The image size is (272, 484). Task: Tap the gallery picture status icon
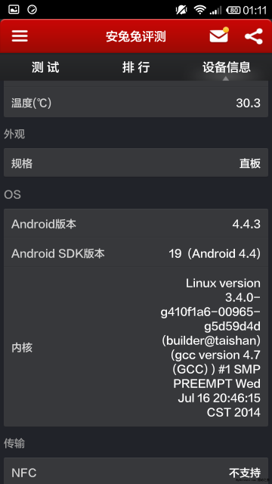(14, 10)
